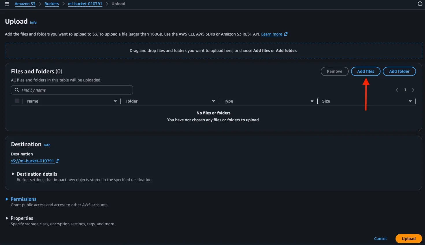Expand the Properties section
The image size is (425, 245).
pos(7,218)
